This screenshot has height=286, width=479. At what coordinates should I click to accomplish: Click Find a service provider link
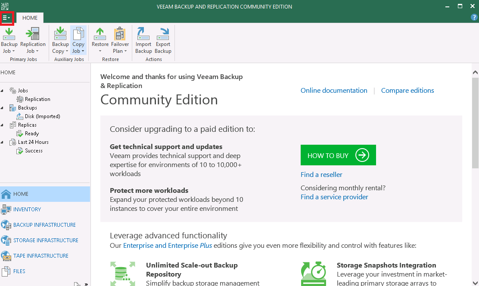pos(334,197)
